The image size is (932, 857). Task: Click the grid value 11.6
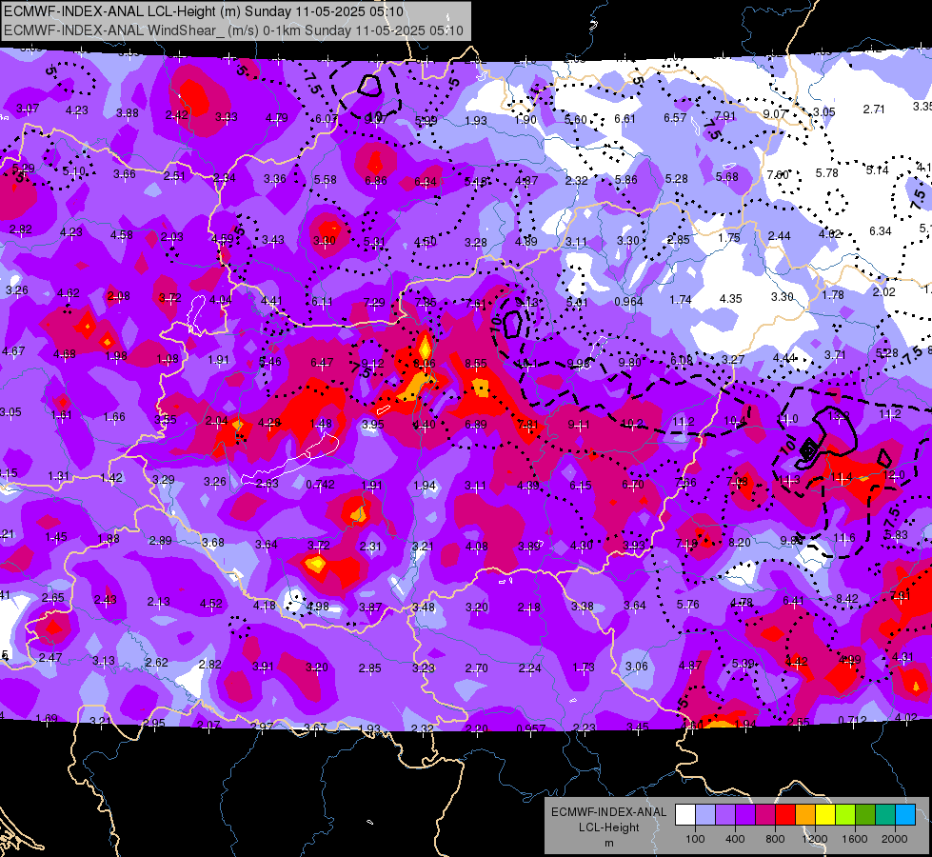pos(844,538)
